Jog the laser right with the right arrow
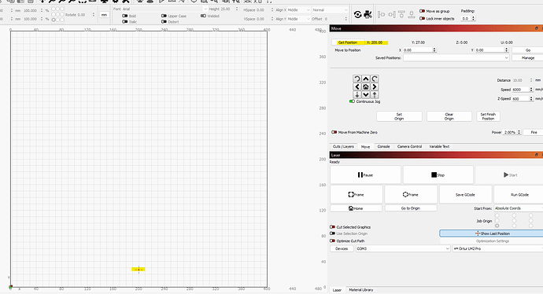 tap(375, 86)
